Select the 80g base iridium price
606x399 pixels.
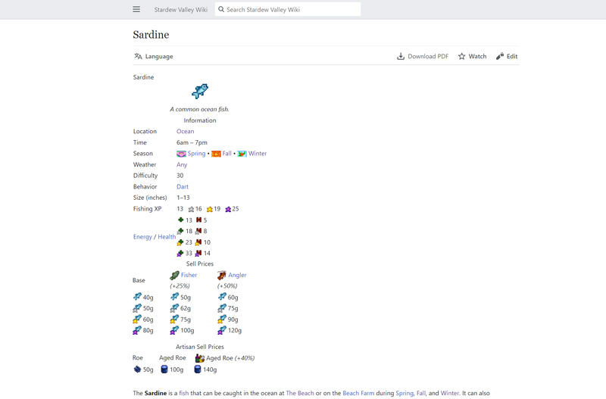pos(148,331)
